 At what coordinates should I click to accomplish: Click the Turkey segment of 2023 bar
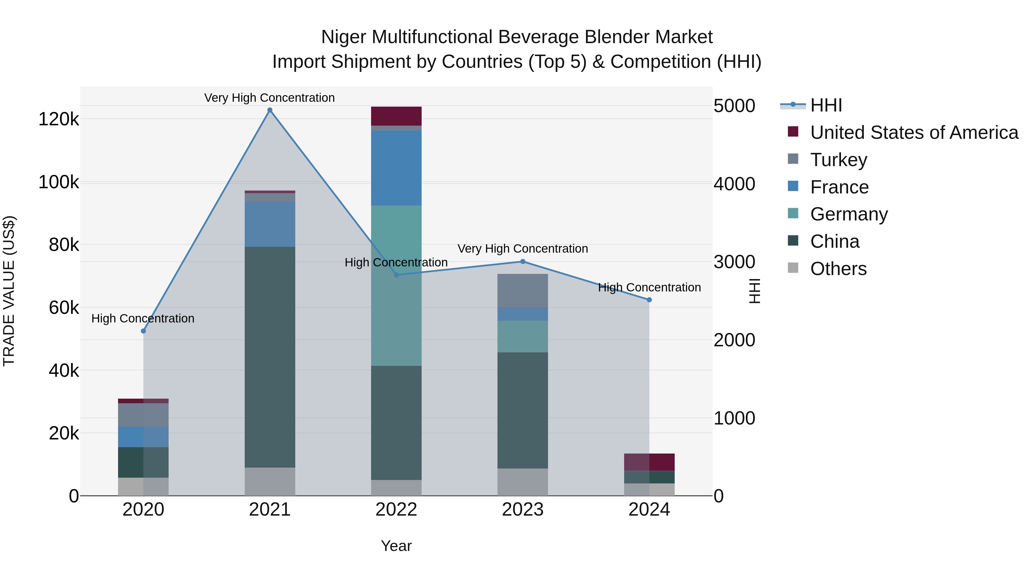click(523, 291)
